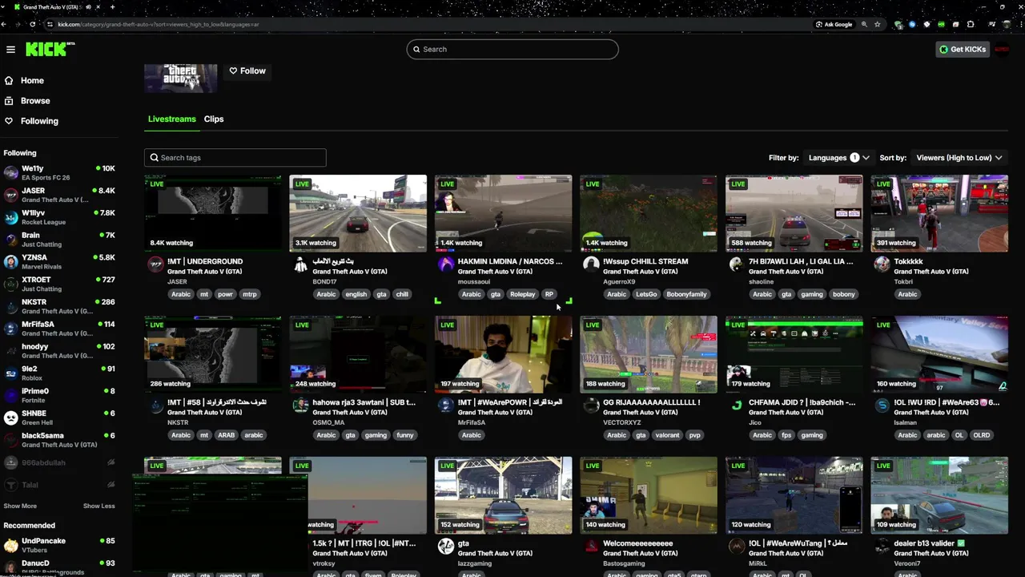Image resolution: width=1025 pixels, height=577 pixels.
Task: Expand list with Show More
Action: point(20,506)
